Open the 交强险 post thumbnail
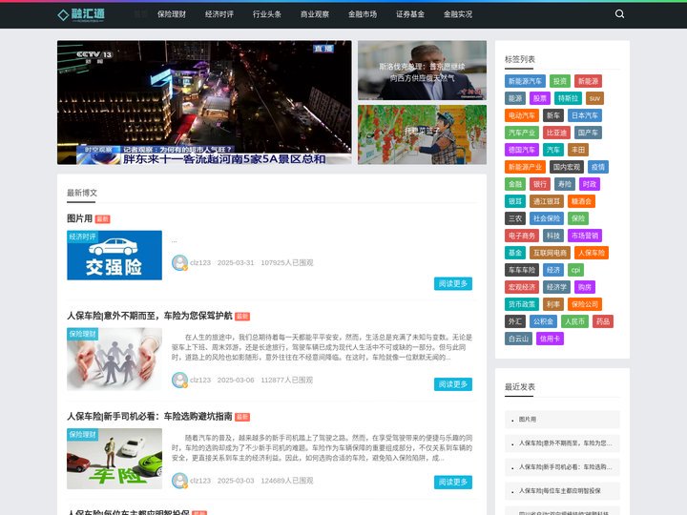This screenshot has width=687, height=515. (114, 256)
